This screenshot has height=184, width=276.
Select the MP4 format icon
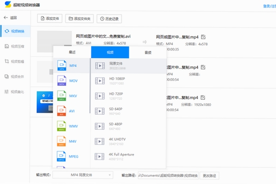coord(62,66)
